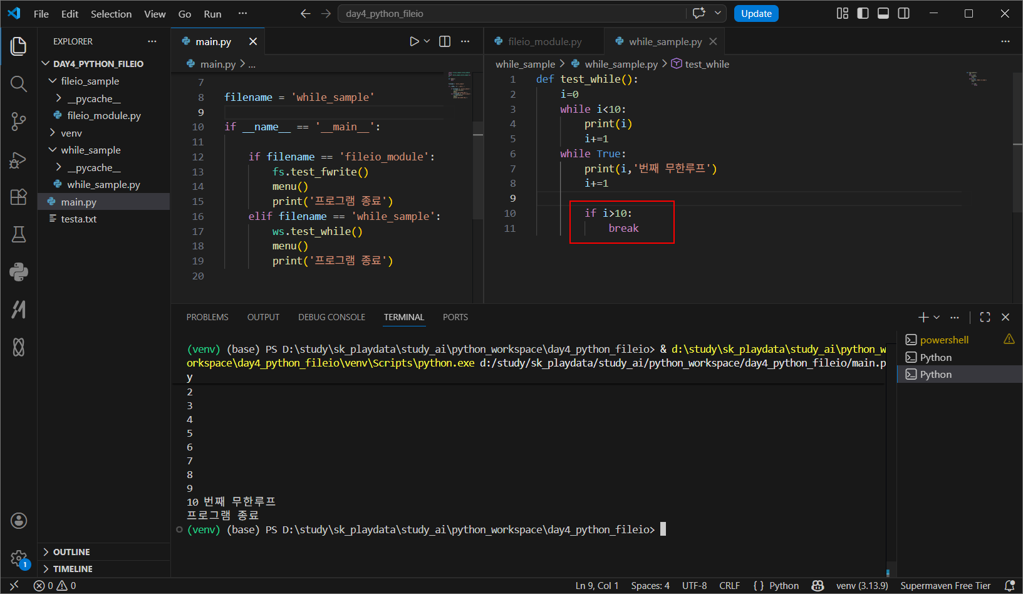
Task: Open the Python extension view
Action: tap(19, 272)
